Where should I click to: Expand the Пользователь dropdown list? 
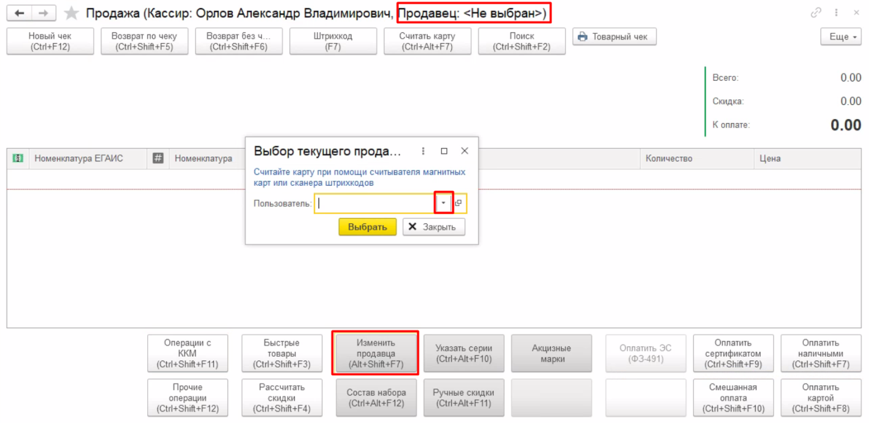point(444,203)
